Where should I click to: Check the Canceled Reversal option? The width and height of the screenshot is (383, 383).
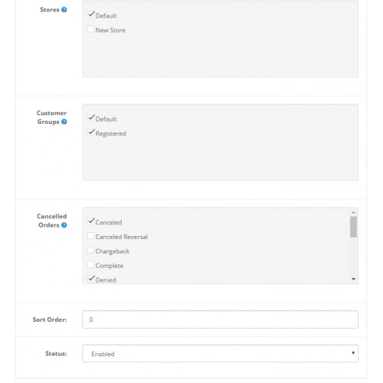coord(90,236)
